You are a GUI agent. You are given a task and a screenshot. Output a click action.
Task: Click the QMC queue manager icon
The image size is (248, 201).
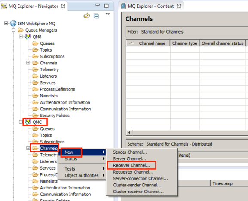pos(28,122)
